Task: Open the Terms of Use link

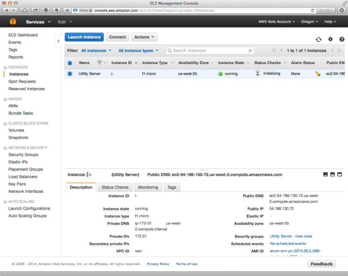Action: pos(187,264)
